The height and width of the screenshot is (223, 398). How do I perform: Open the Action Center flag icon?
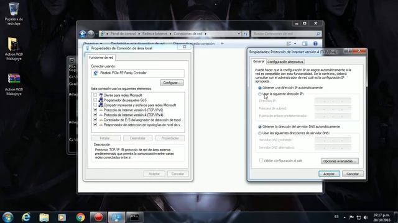[x=351, y=217]
